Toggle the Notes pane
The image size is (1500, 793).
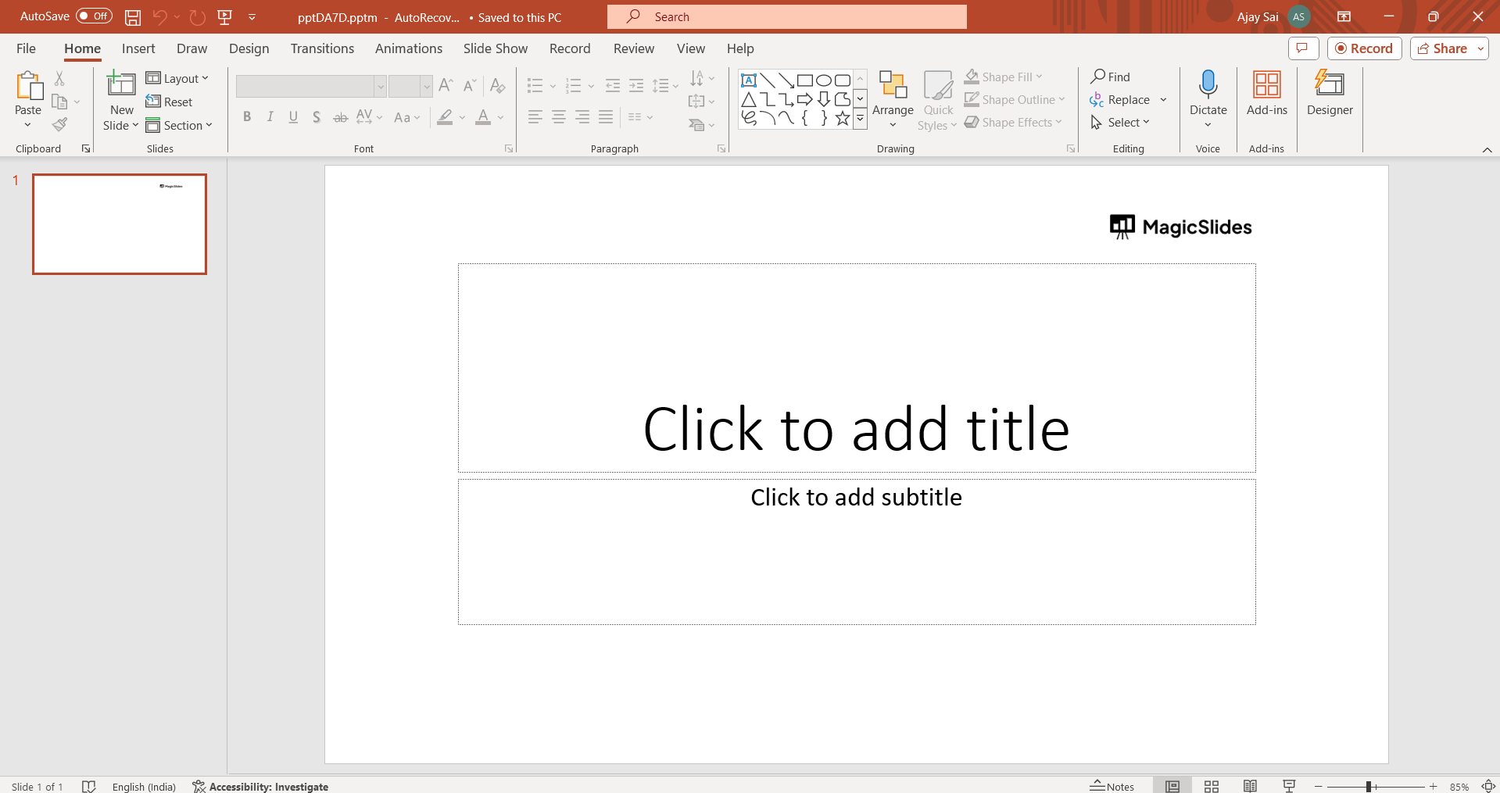(x=1112, y=786)
